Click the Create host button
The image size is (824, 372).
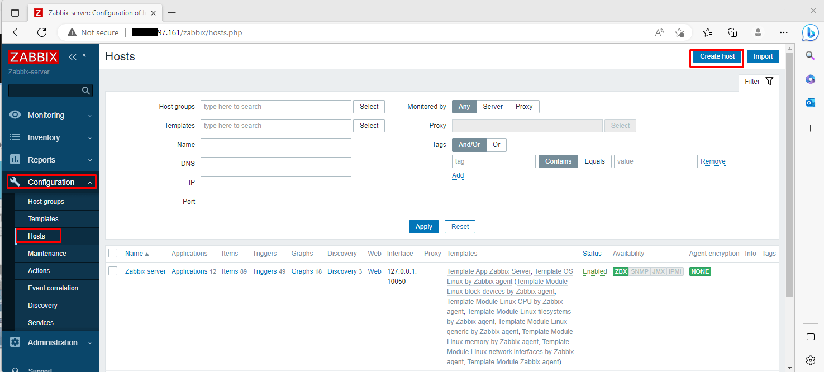click(717, 56)
